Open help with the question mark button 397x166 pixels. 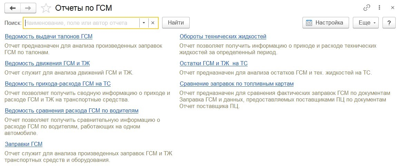coord(389,23)
